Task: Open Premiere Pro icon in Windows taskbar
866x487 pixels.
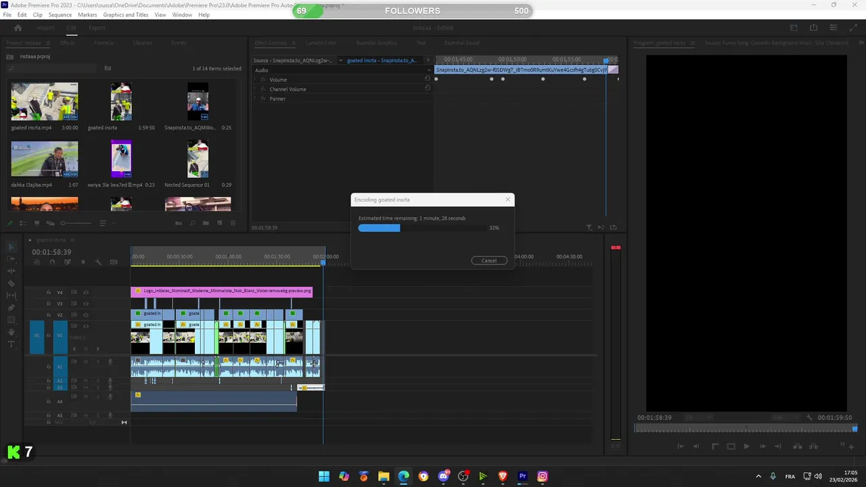Action: click(x=522, y=476)
